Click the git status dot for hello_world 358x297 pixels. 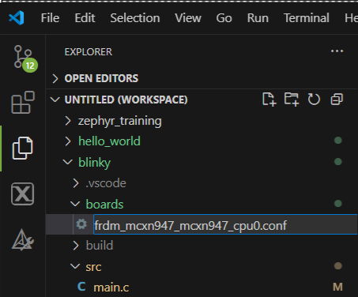click(338, 141)
